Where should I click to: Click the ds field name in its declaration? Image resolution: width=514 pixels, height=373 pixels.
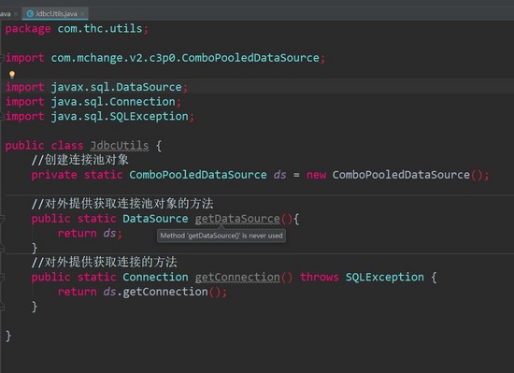point(279,175)
